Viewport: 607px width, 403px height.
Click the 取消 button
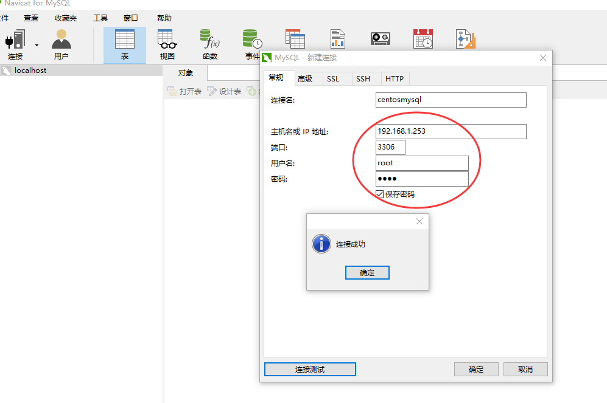click(525, 370)
